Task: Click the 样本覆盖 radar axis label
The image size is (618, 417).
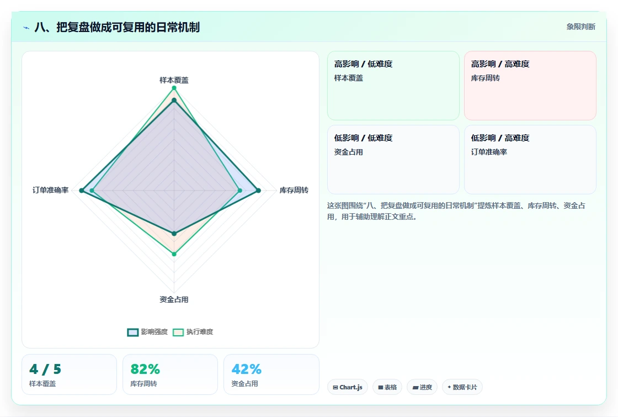Action: coord(174,80)
